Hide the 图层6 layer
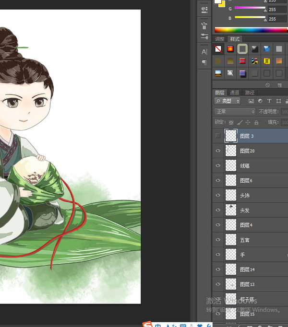Screen dimensions: 288x327 pos(218,180)
